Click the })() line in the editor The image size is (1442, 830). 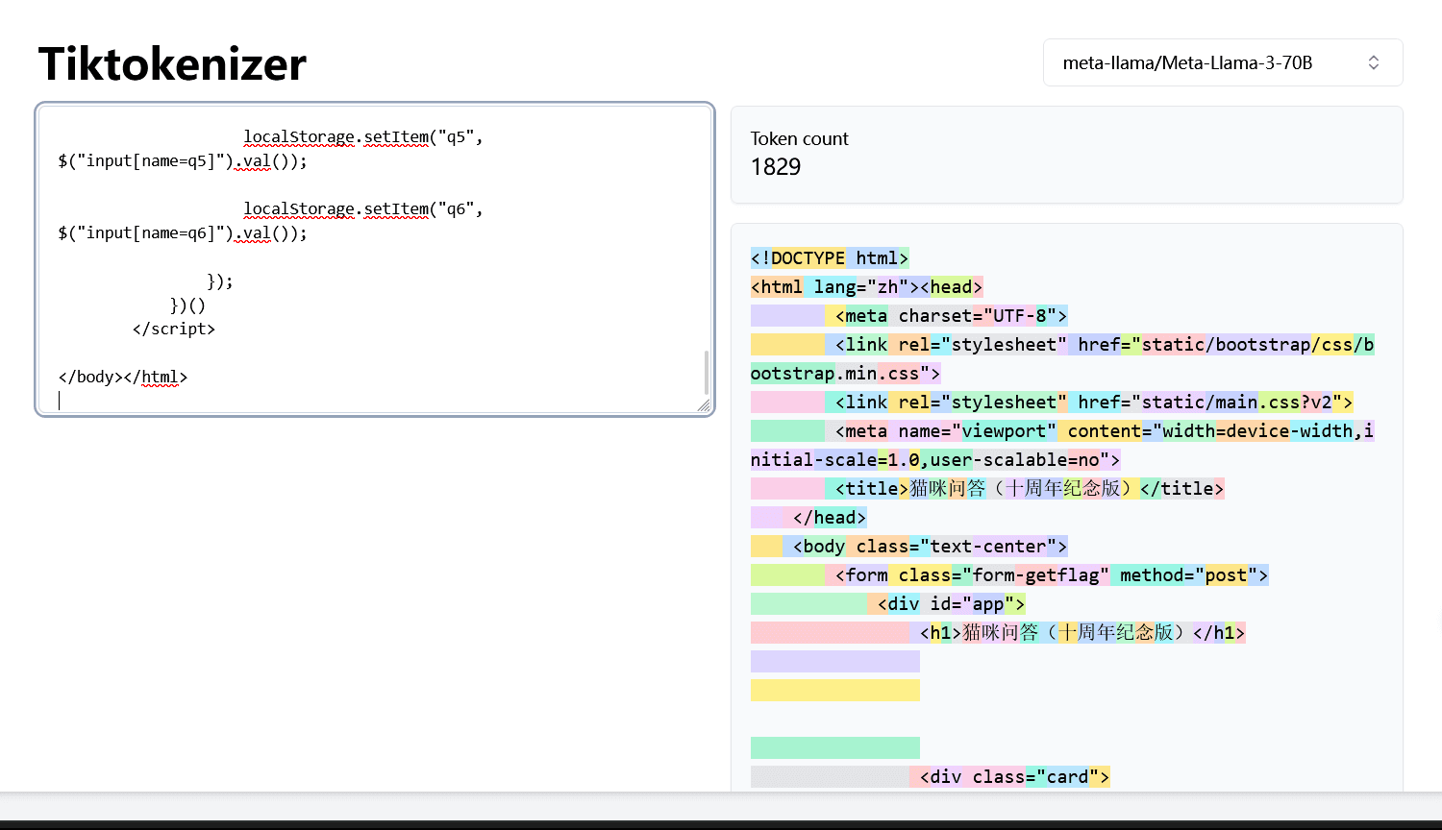(187, 305)
